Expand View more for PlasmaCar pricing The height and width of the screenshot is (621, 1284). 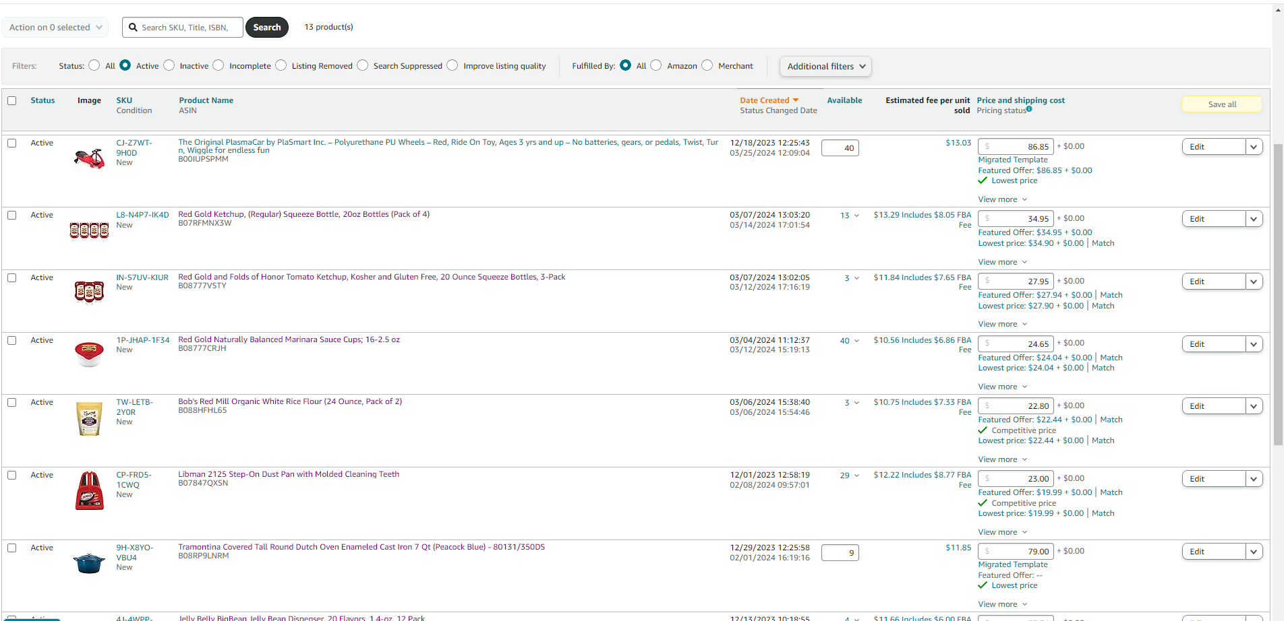click(x=1002, y=199)
